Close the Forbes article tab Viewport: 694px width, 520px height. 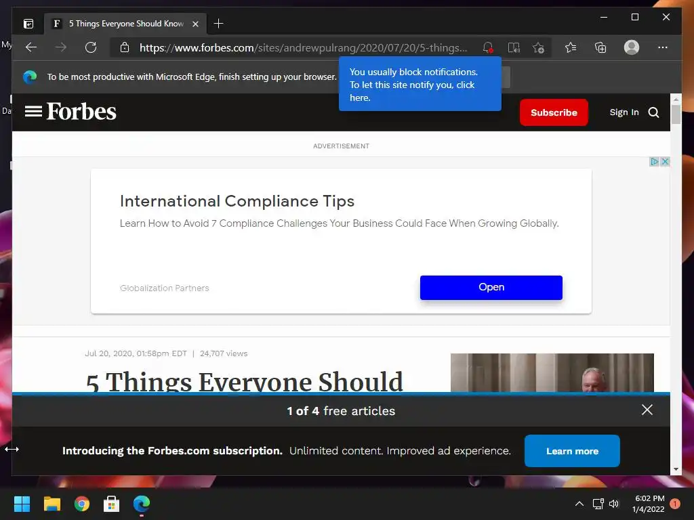pyautogui.click(x=195, y=24)
